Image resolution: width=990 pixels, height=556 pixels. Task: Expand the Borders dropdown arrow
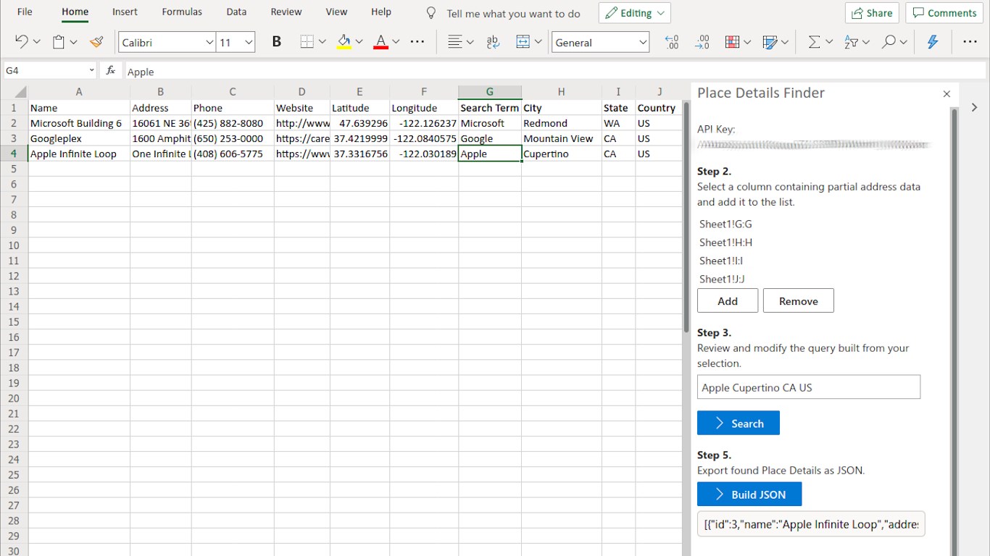click(x=322, y=42)
